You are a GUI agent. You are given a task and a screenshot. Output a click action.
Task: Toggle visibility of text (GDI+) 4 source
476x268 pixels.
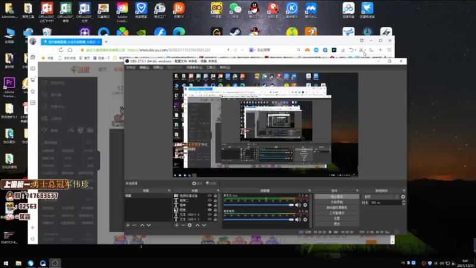209,214
